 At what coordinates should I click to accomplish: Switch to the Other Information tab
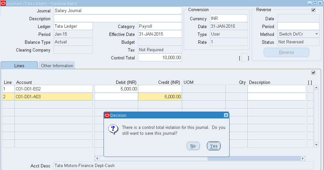57,66
